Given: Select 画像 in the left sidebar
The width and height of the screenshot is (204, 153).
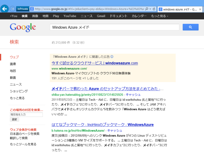Looking at the screenshot, I should (x=13, y=64).
